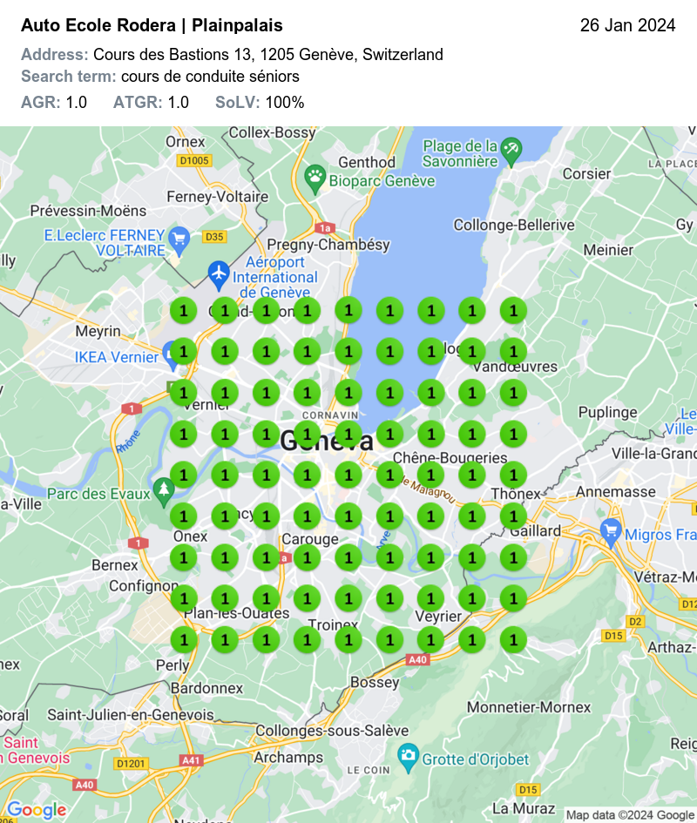Click the rank marker above Plan-les-Ouates
This screenshot has width=697, height=823.
point(225,599)
